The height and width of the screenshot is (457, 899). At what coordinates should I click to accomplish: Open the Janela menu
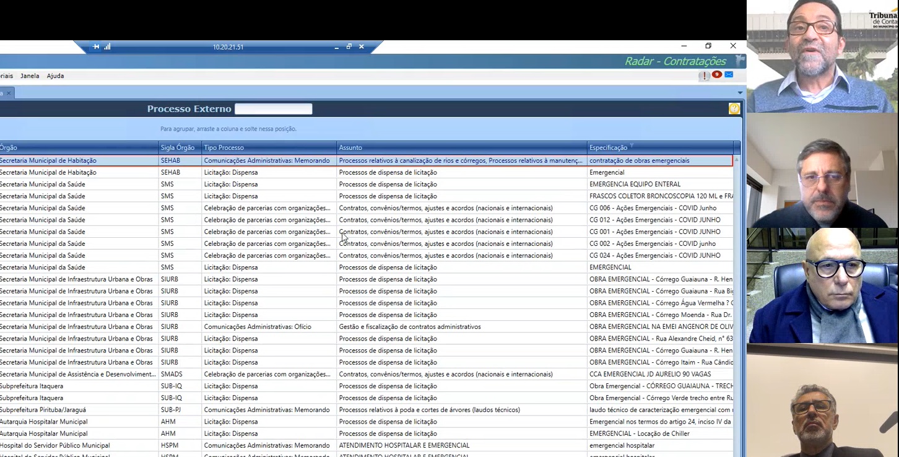pyautogui.click(x=30, y=76)
